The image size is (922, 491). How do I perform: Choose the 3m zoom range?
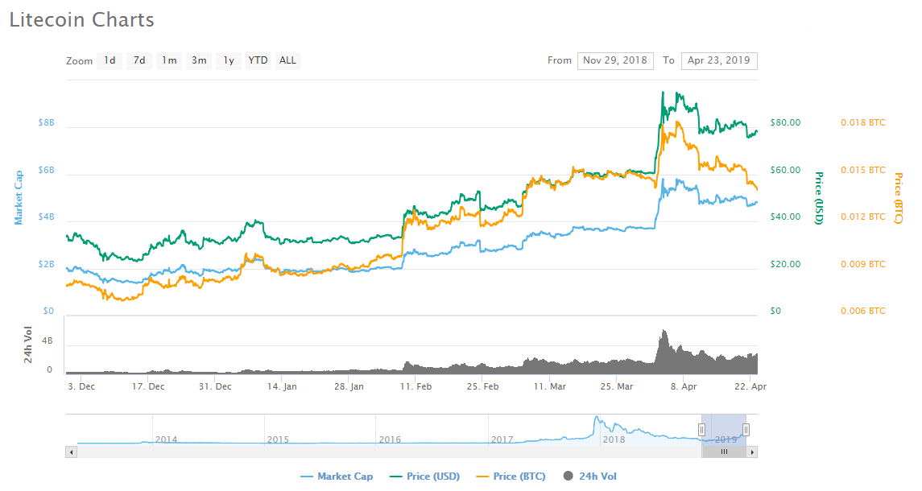click(199, 60)
